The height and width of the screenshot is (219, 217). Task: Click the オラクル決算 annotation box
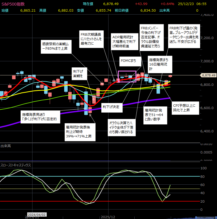pos(122,127)
